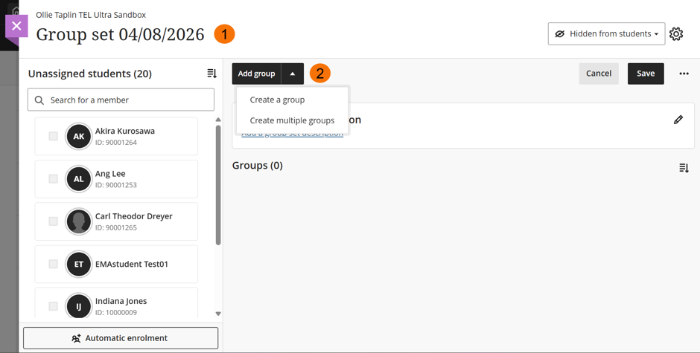Select Ang Lee's checkbox
Image resolution: width=700 pixels, height=353 pixels.
click(53, 178)
